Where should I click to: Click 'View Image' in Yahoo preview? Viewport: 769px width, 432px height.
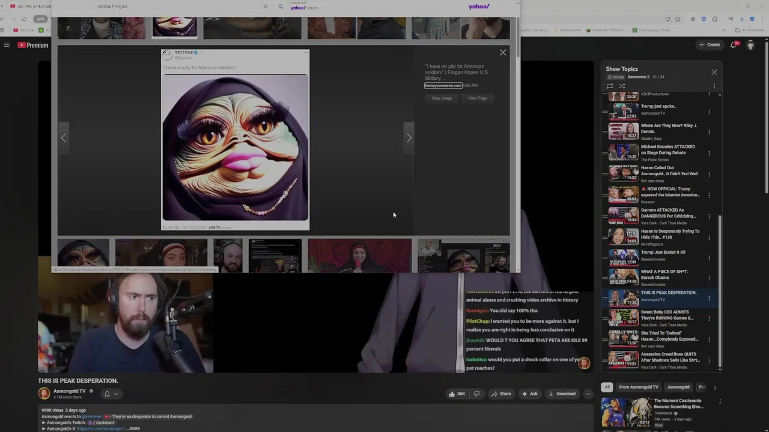(x=442, y=98)
